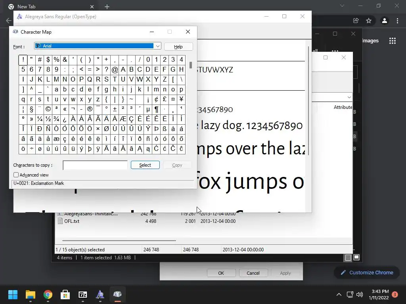Click Alegreya Sans window title icon

[x=19, y=17]
